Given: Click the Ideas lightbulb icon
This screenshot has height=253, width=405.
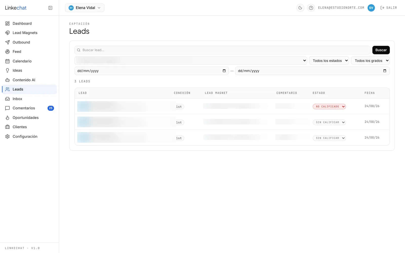Looking at the screenshot, I should click(x=7, y=71).
